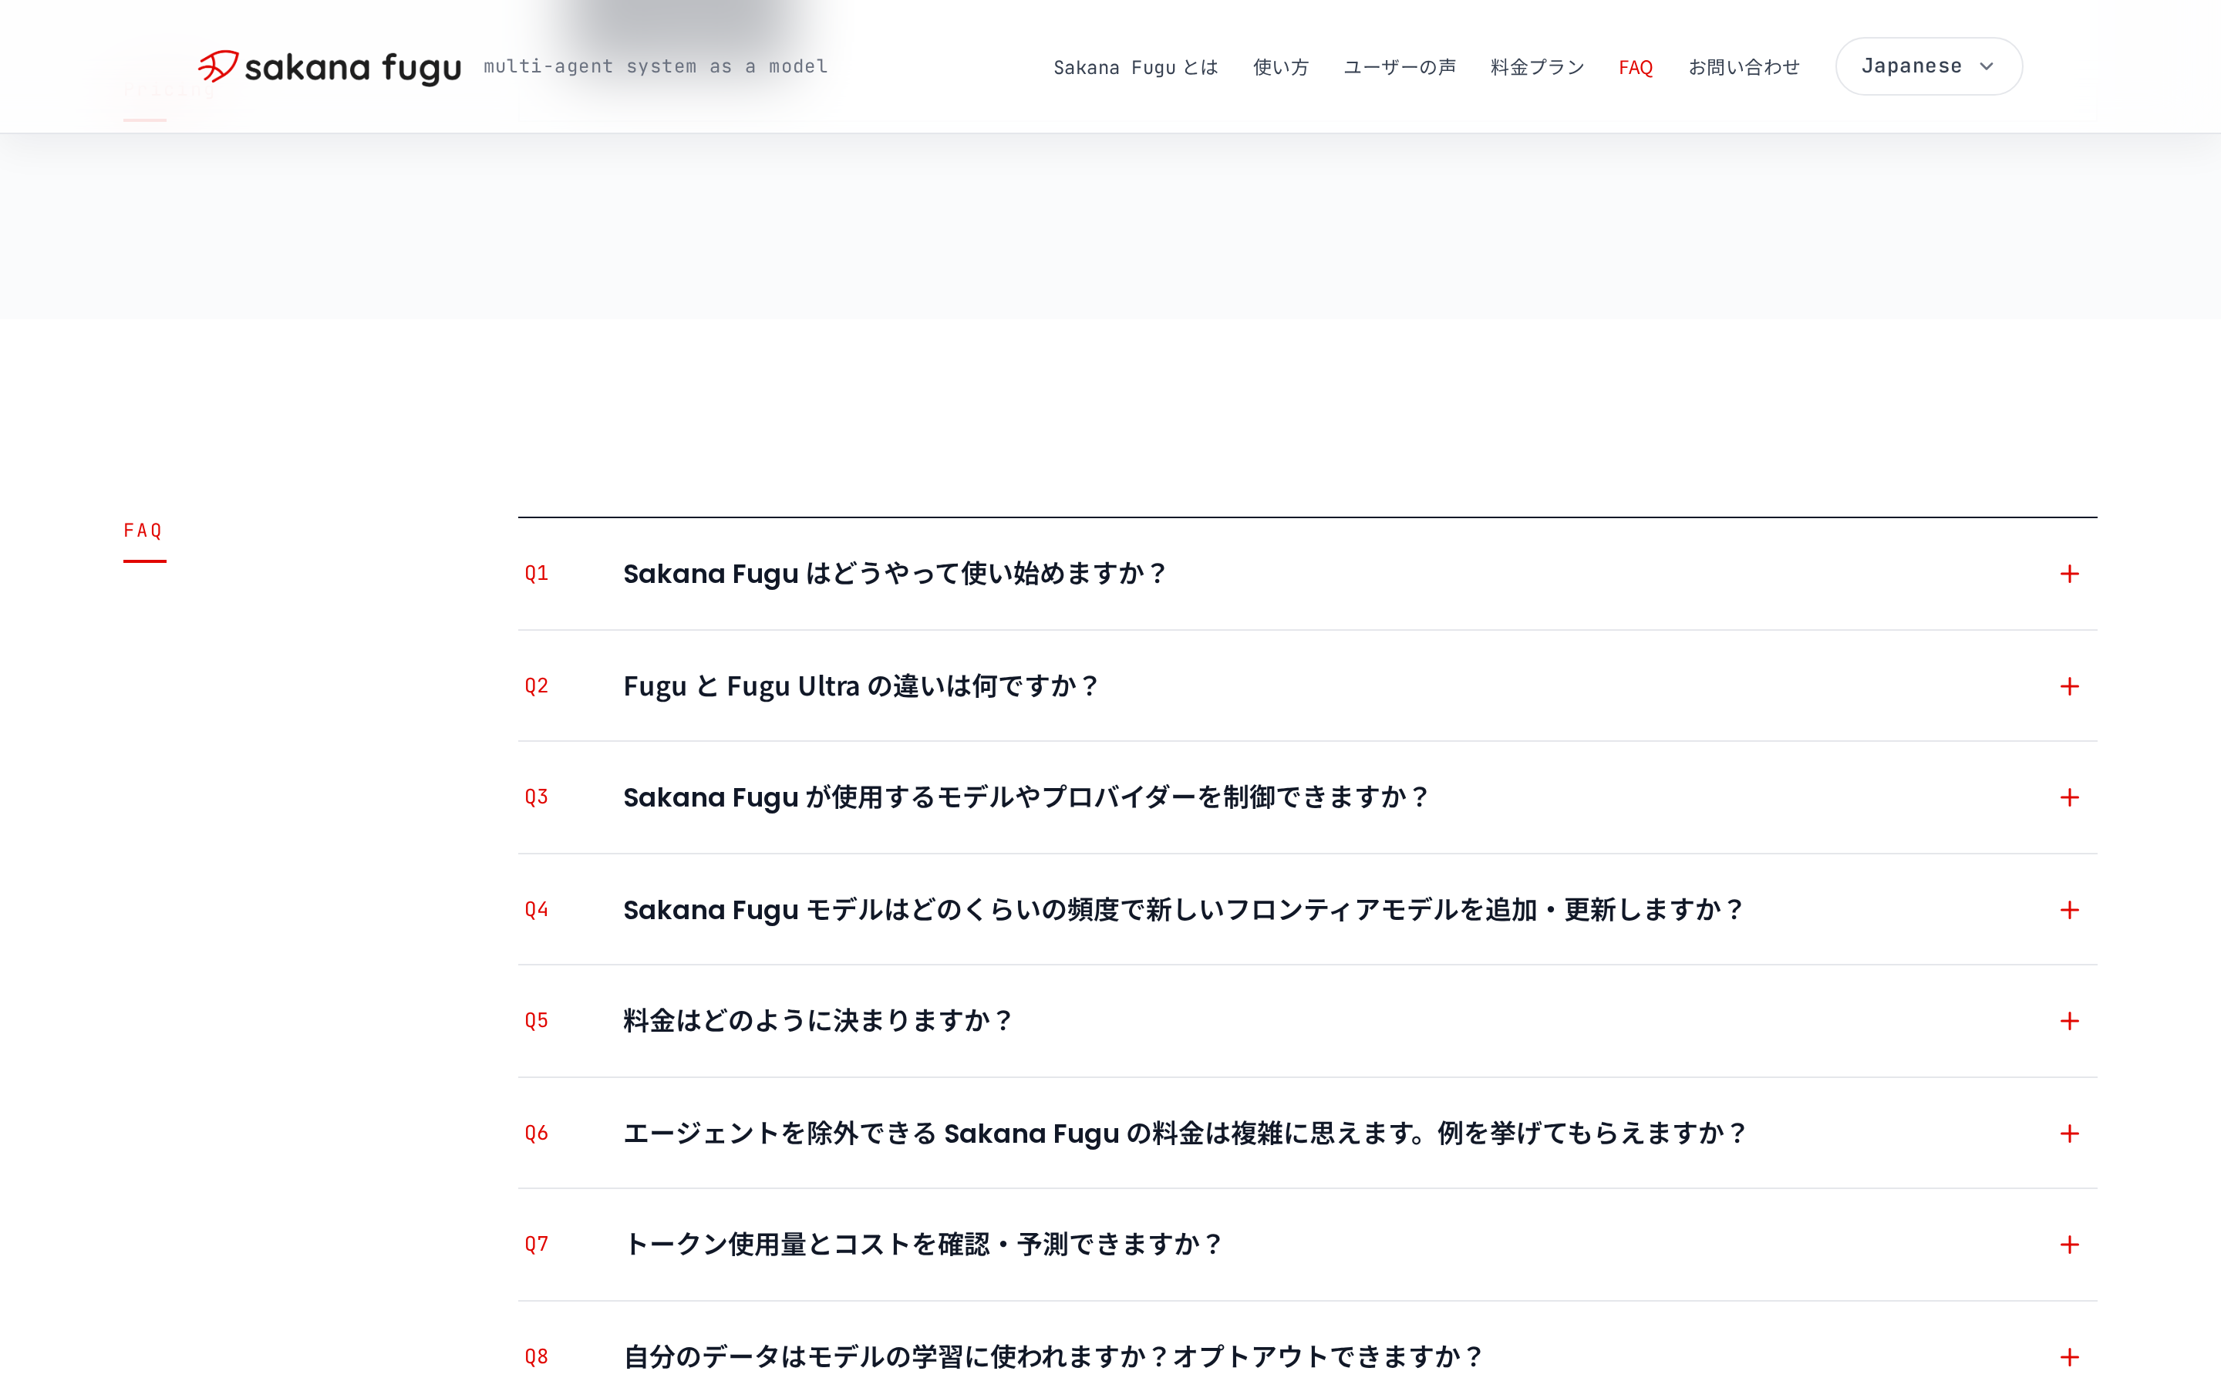2221x1388 pixels.
Task: Click the Q3 number label
Action: tap(536, 798)
